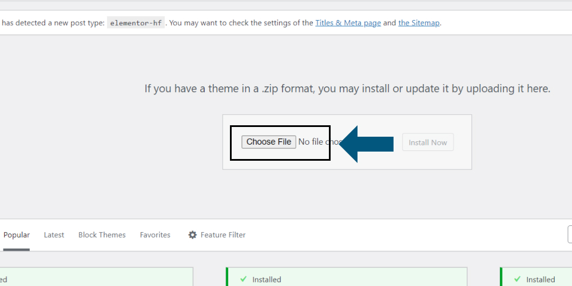Click the elementor-hf post type code tag
572x286 pixels.
[136, 23]
